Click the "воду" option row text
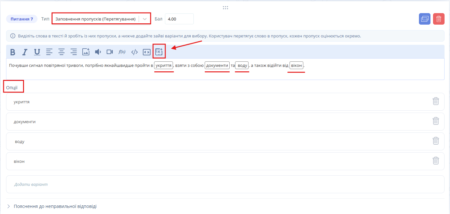The width and height of the screenshot is (450, 214). [x=20, y=141]
